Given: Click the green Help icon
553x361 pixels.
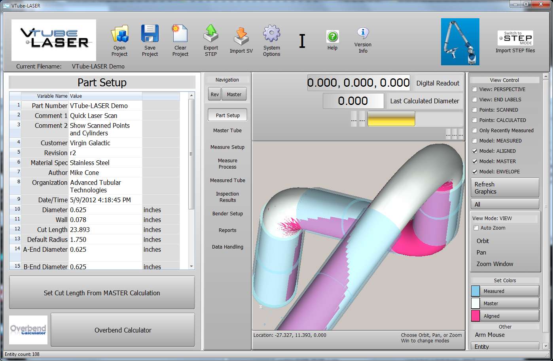Looking at the screenshot, I should point(332,37).
